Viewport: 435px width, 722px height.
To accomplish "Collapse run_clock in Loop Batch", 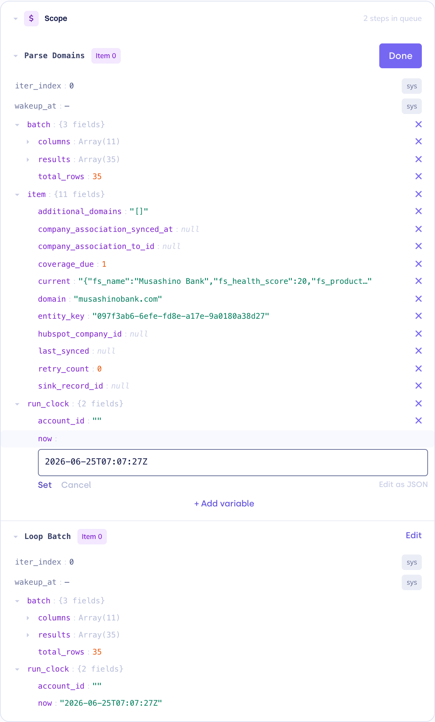I will tap(17, 669).
